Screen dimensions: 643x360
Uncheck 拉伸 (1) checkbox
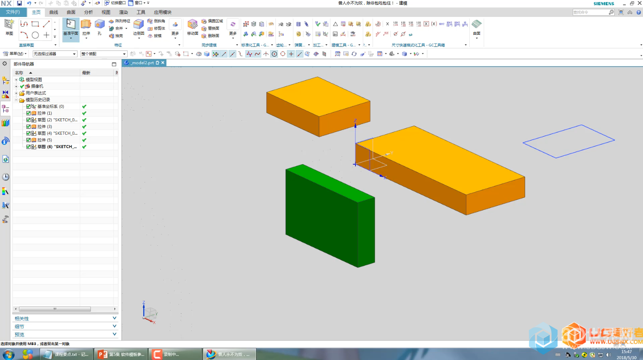(28, 113)
